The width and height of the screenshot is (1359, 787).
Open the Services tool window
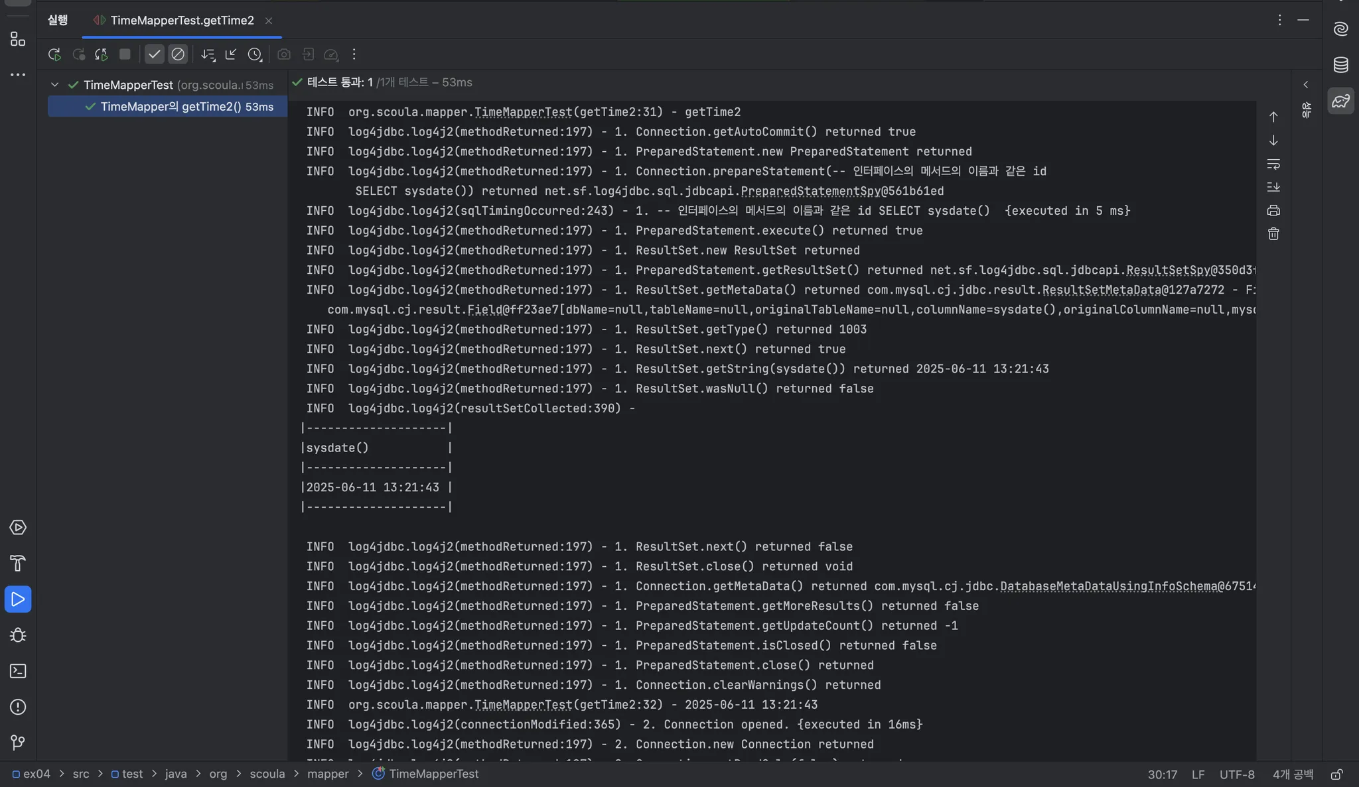(18, 528)
